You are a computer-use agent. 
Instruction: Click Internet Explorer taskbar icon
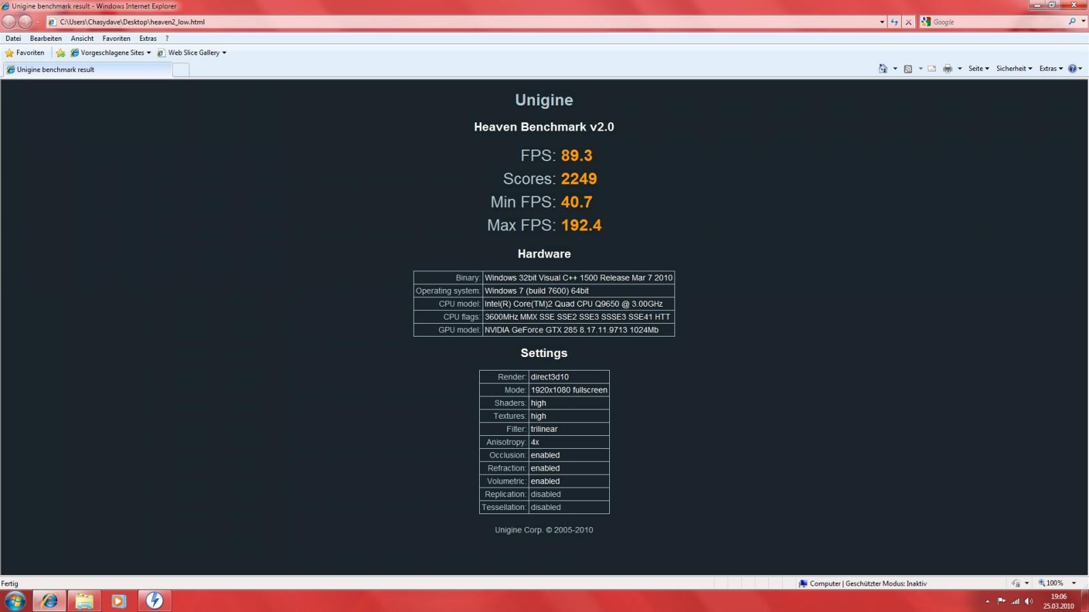click(x=50, y=601)
